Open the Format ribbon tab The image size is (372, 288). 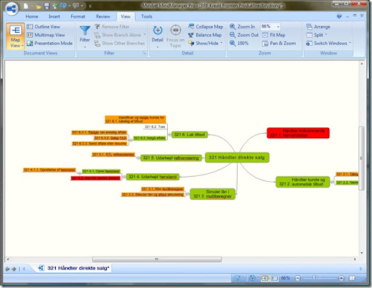78,17
